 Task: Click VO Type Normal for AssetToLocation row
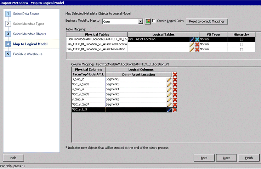click(x=213, y=50)
